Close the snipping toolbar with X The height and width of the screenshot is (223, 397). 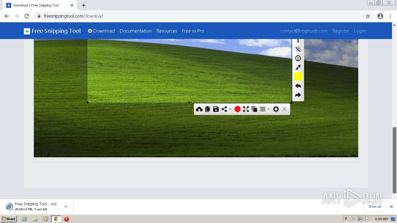point(284,109)
